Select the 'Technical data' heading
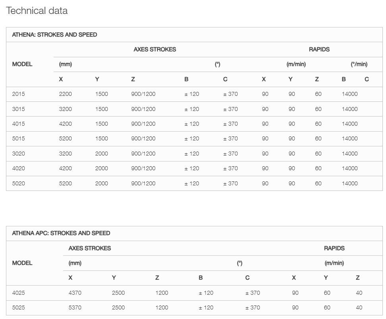 pyautogui.click(x=37, y=11)
